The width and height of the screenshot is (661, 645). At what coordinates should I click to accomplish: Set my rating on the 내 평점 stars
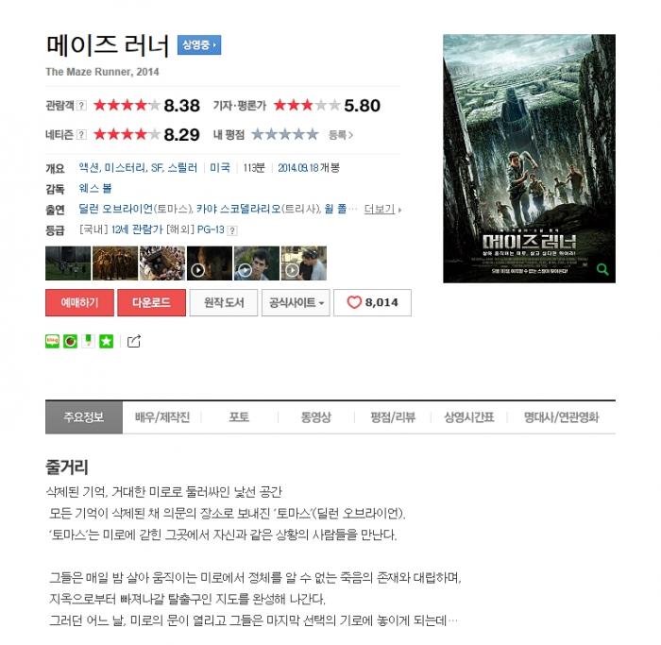(285, 134)
